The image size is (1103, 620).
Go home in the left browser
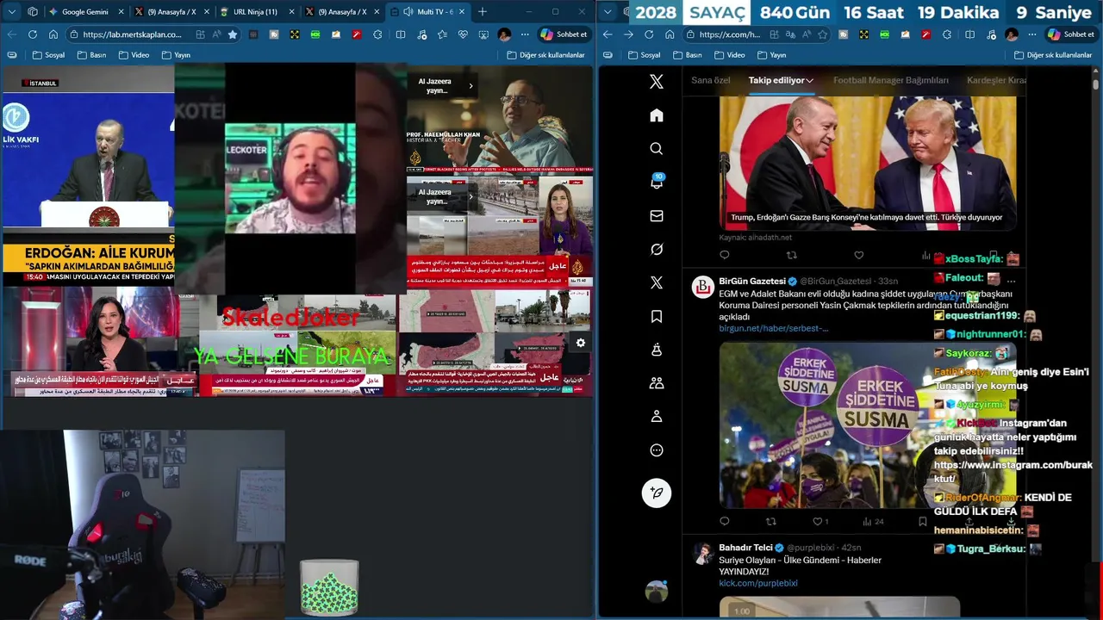(x=53, y=34)
